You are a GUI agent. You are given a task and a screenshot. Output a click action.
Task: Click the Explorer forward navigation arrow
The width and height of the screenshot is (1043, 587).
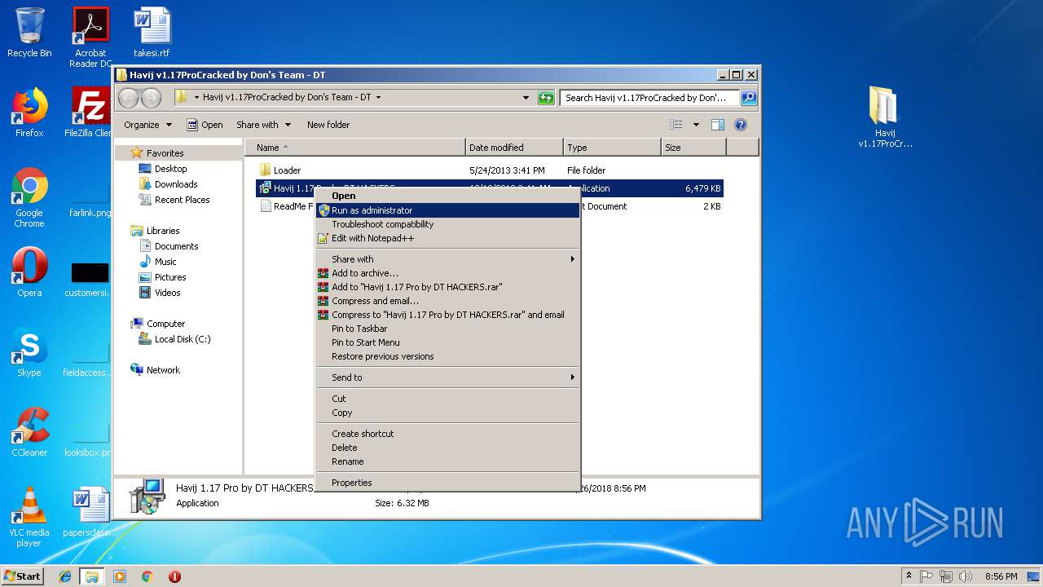point(151,98)
